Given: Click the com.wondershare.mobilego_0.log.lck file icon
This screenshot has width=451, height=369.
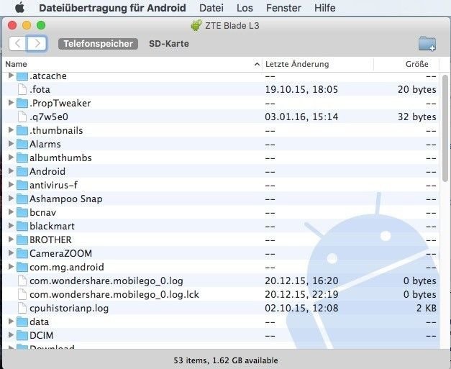Looking at the screenshot, I should 22,294.
